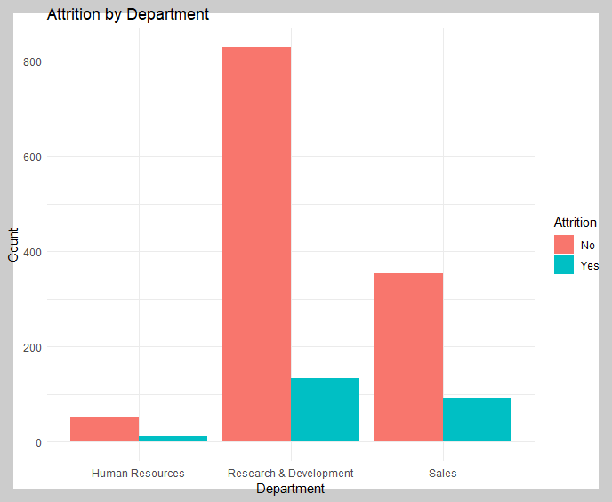Select the Sales No attrition bar

(x=408, y=358)
